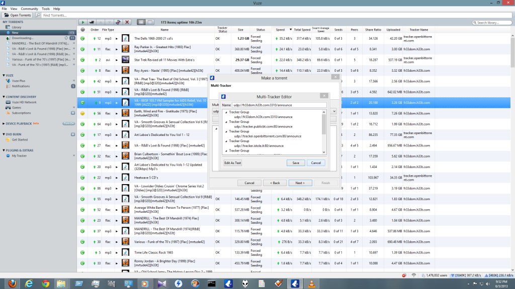
Task: Collapse the Plugins & Extras sidebar section
Action: (x=4, y=151)
